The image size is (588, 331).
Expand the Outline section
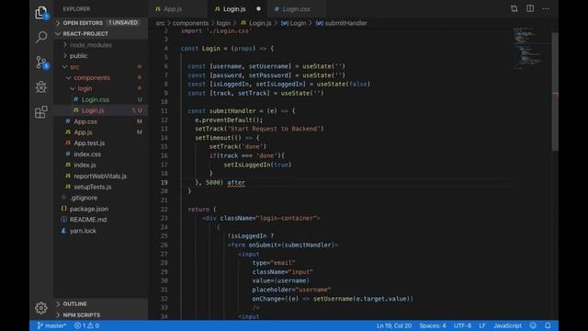(x=74, y=303)
